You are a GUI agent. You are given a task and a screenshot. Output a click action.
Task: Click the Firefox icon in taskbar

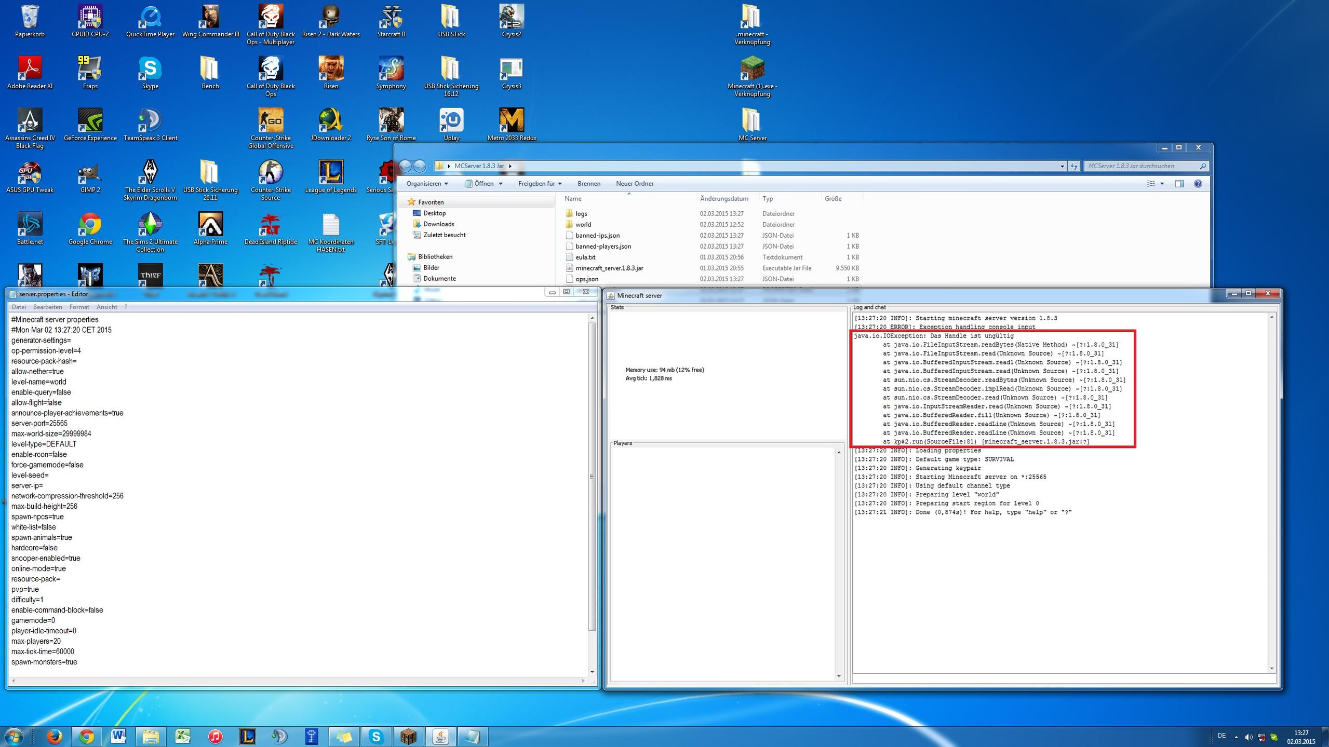coord(54,736)
